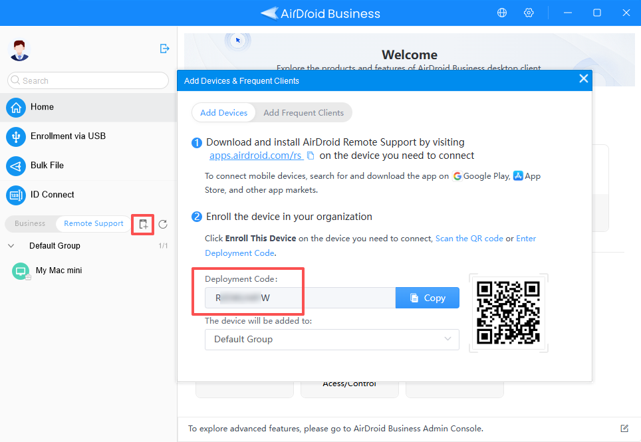The height and width of the screenshot is (442, 641).
Task: Click the Enrollment via USB icon
Action: (x=16, y=136)
